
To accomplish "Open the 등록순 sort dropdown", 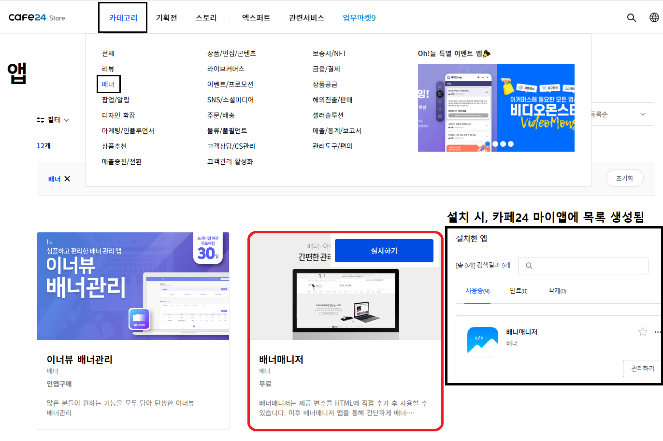I will 622,114.
